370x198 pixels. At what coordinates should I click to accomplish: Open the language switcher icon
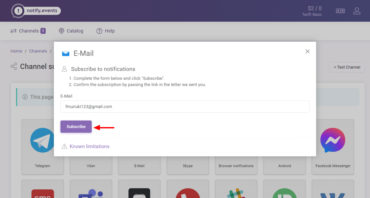(340, 11)
